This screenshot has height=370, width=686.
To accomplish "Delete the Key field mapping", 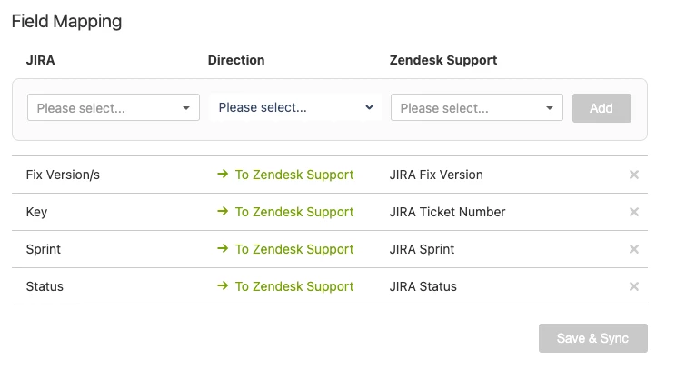I will click(634, 212).
